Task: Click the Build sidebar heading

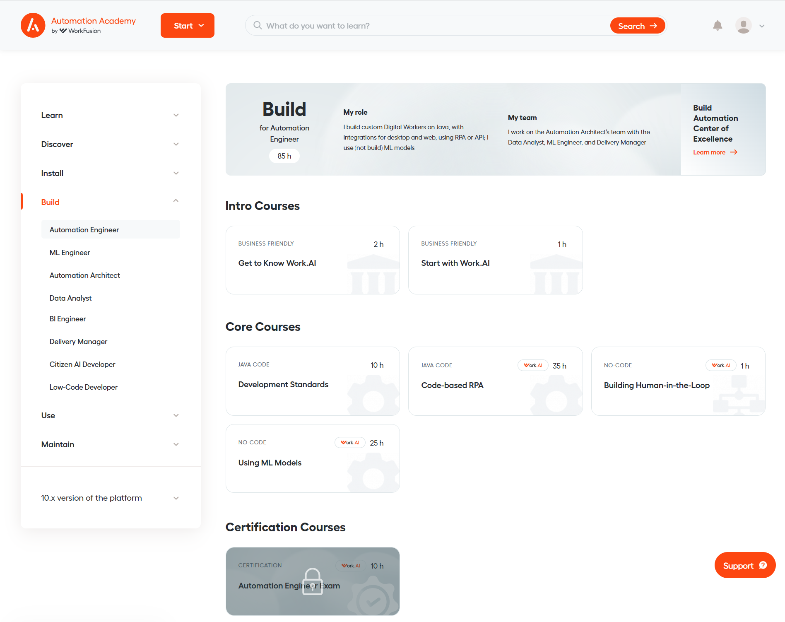Action: tap(50, 202)
